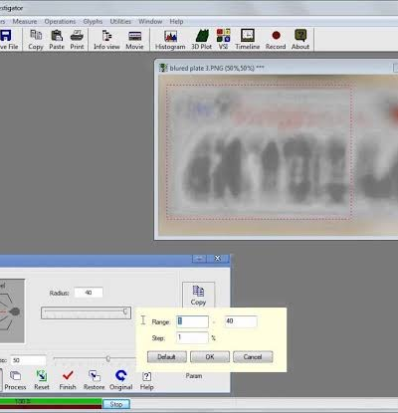Click the Finish checkmark icon
The image size is (398, 413).
pos(68,380)
